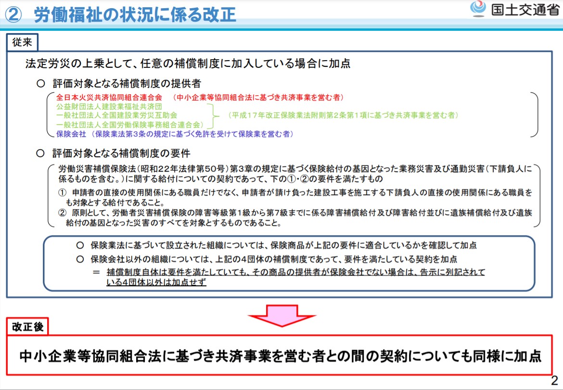Click page number 2
Screen dimensions: 563x390
pos(554,381)
